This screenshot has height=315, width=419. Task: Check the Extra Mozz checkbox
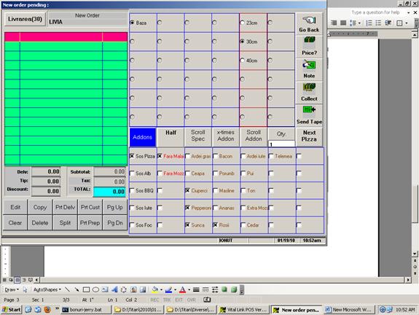pyautogui.click(x=243, y=208)
